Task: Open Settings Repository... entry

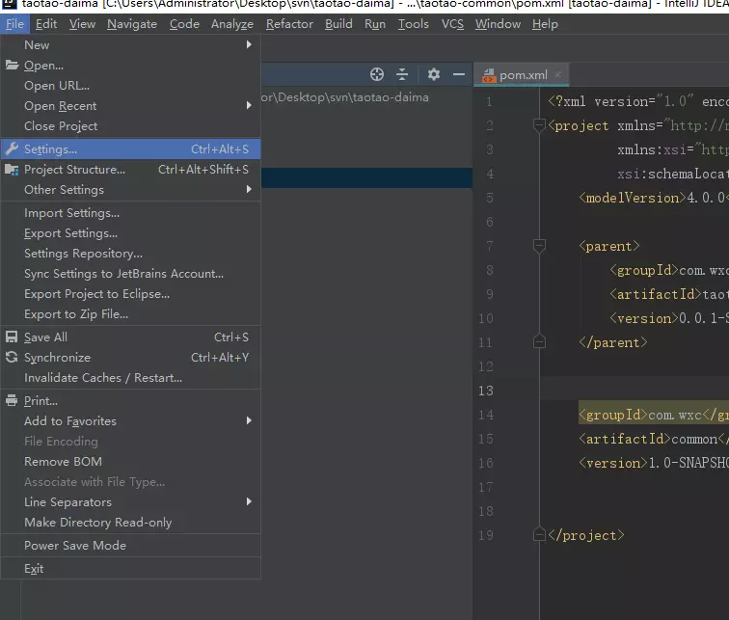Action: pos(130,254)
